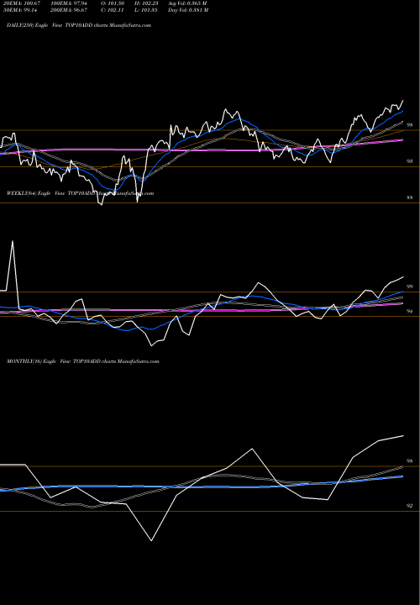The height and width of the screenshot is (605, 420).
Task: Select the 94 axis label on the weekly chart
Action: click(x=410, y=311)
